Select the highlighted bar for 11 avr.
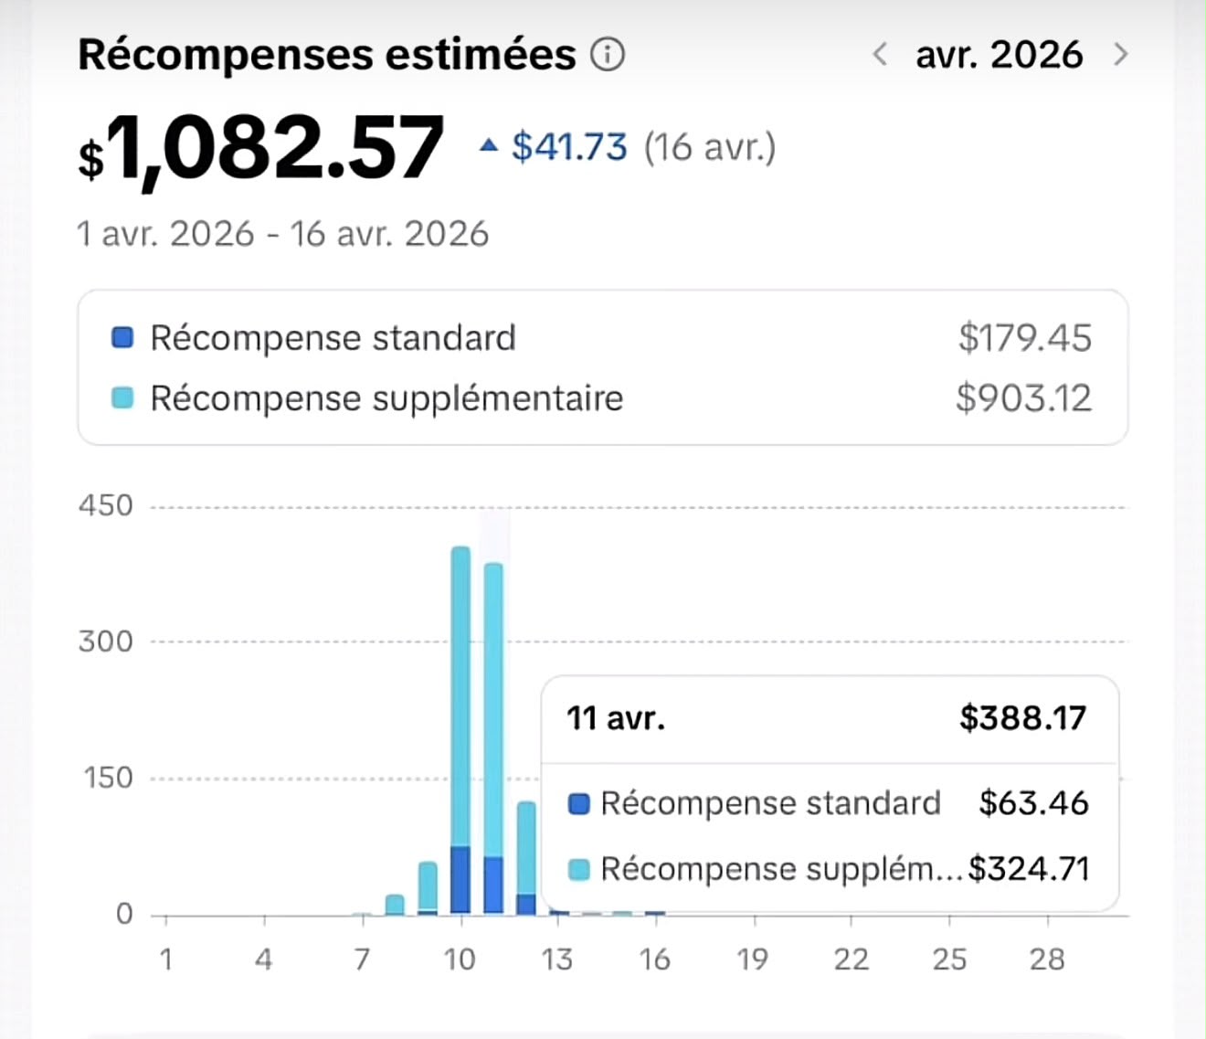Image resolution: width=1206 pixels, height=1039 pixels. pos(493,737)
